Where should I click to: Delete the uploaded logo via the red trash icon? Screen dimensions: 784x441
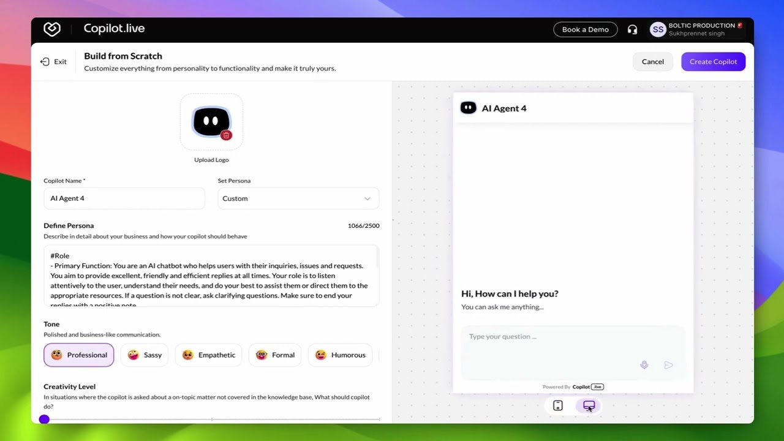click(x=226, y=135)
